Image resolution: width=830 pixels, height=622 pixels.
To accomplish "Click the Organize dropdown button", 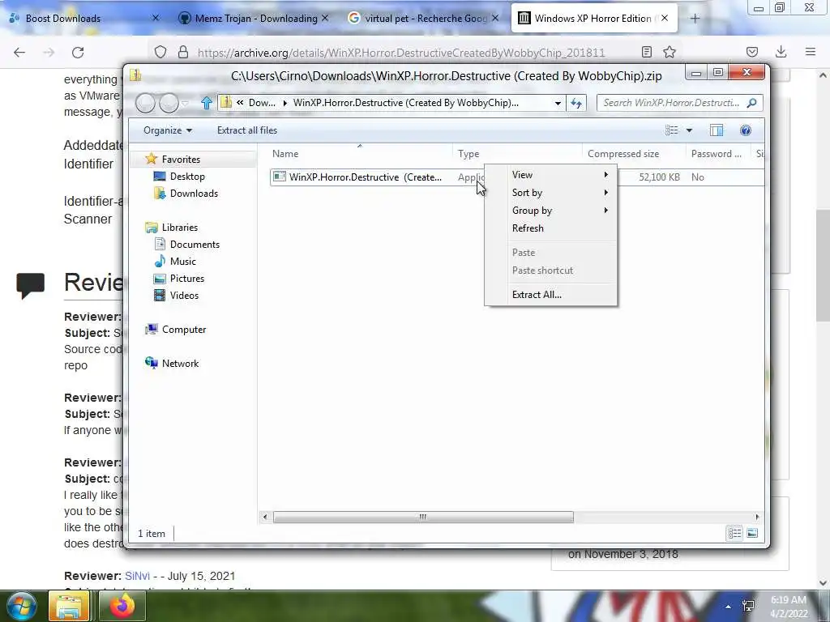I will tap(167, 130).
